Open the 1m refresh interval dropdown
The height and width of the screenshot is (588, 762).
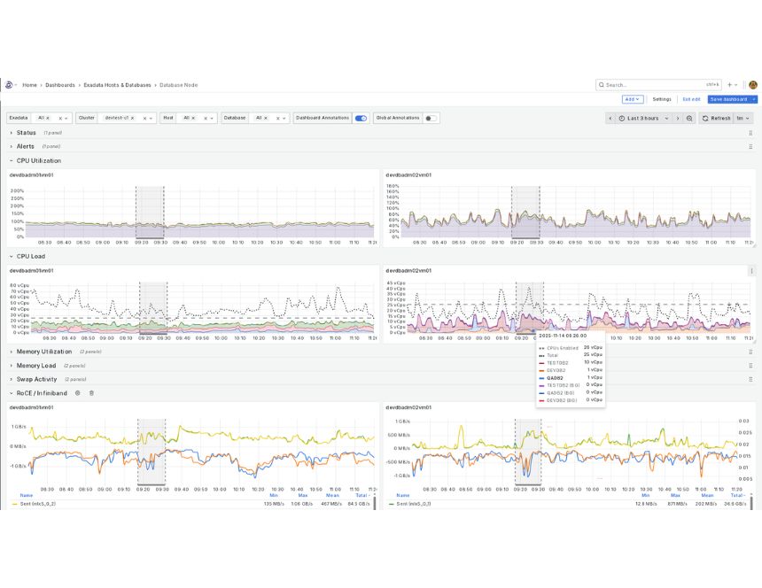[745, 118]
